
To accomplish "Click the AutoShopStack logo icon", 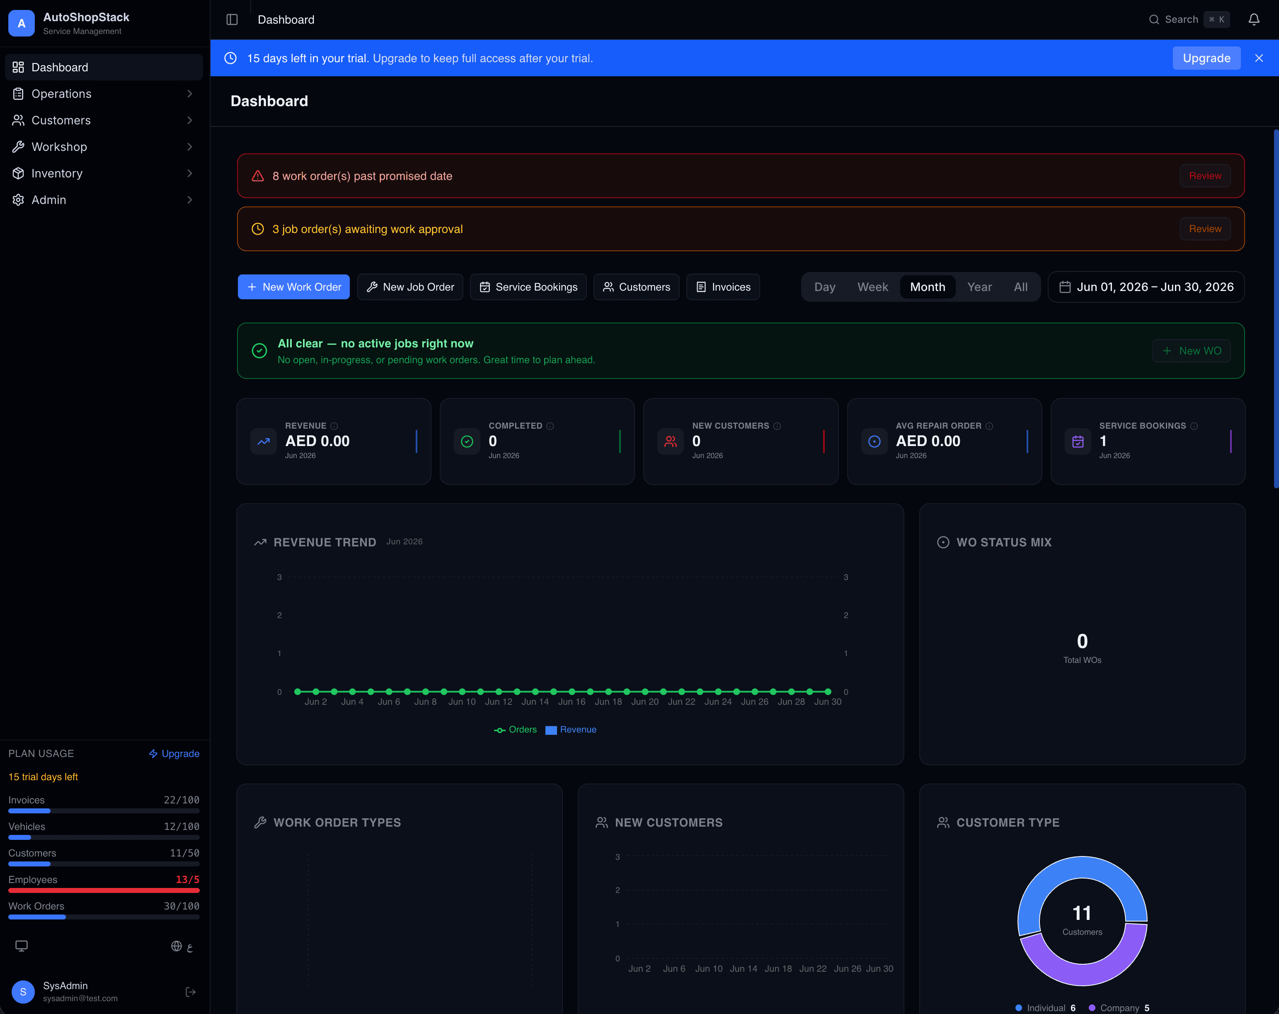I will [22, 23].
